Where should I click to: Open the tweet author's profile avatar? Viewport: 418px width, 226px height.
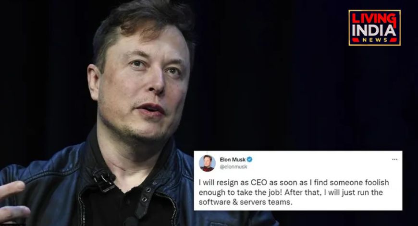tap(207, 163)
